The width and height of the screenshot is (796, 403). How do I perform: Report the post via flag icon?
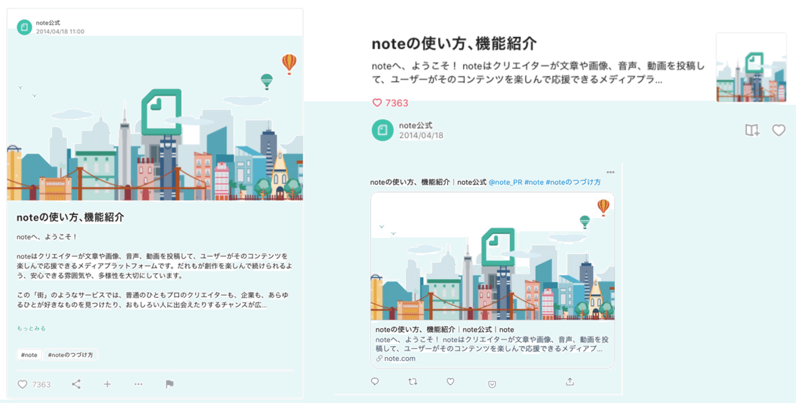pos(169,384)
